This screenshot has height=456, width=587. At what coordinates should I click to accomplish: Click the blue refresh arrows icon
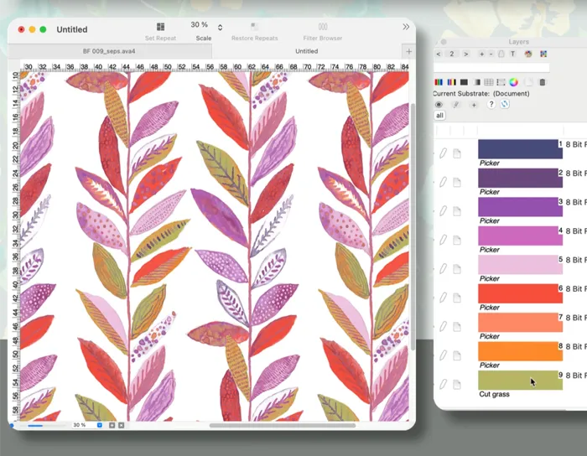(x=505, y=105)
